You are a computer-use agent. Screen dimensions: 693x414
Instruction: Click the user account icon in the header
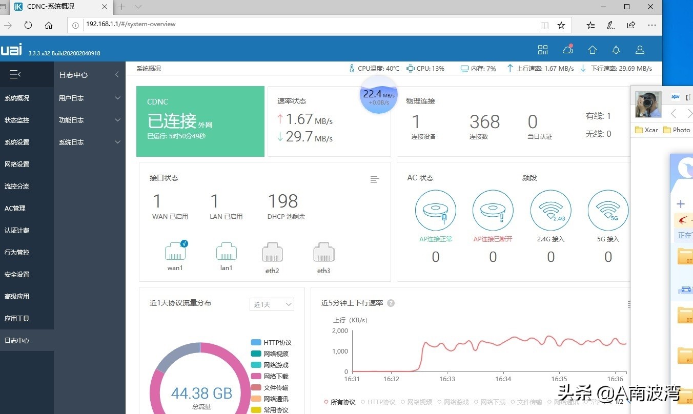point(640,50)
